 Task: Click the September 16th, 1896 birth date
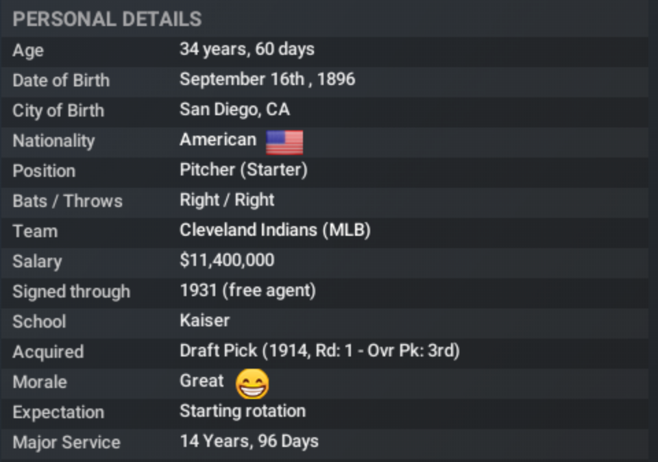267,80
